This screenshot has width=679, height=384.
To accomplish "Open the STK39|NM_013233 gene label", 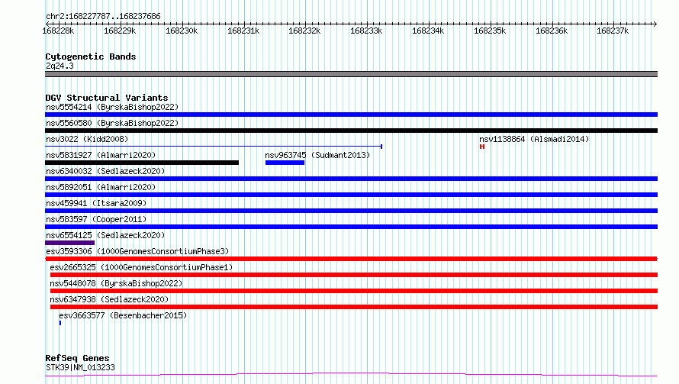I will [x=80, y=367].
